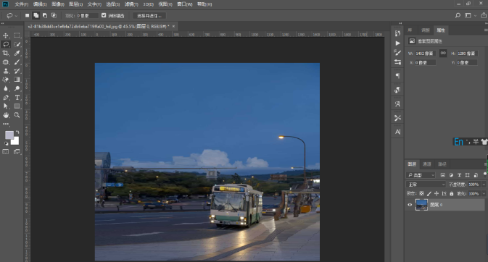Open the layer fill slider dropdown
Viewport: 488px width, 262px height.
pyautogui.click(x=484, y=194)
